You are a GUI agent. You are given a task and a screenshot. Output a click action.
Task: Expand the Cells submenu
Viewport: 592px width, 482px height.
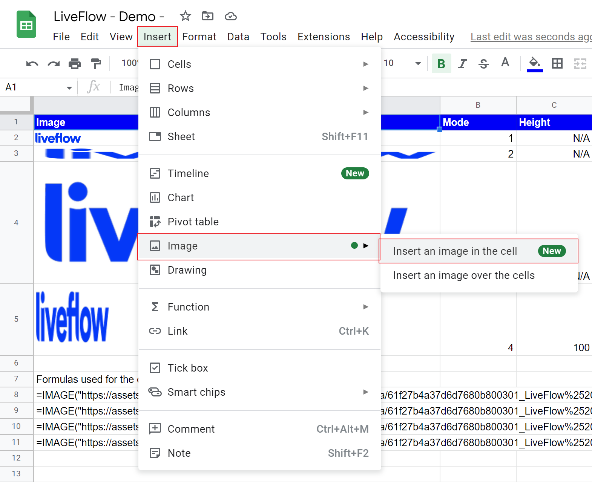pos(259,64)
